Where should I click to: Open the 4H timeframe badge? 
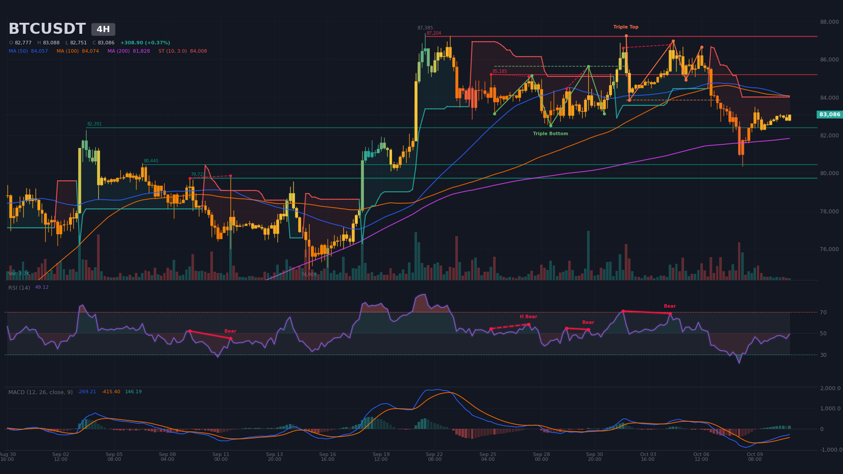(x=103, y=29)
